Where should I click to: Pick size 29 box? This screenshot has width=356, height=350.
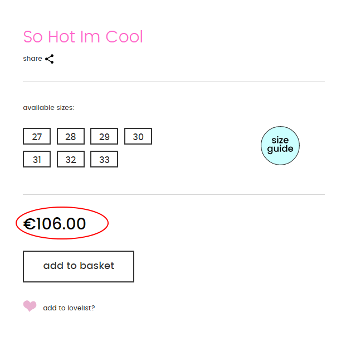[104, 137]
